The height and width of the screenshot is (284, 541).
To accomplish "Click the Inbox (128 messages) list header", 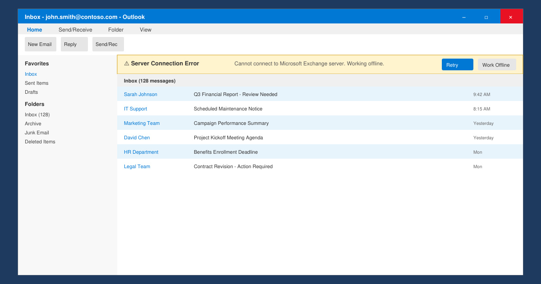I will coord(150,81).
